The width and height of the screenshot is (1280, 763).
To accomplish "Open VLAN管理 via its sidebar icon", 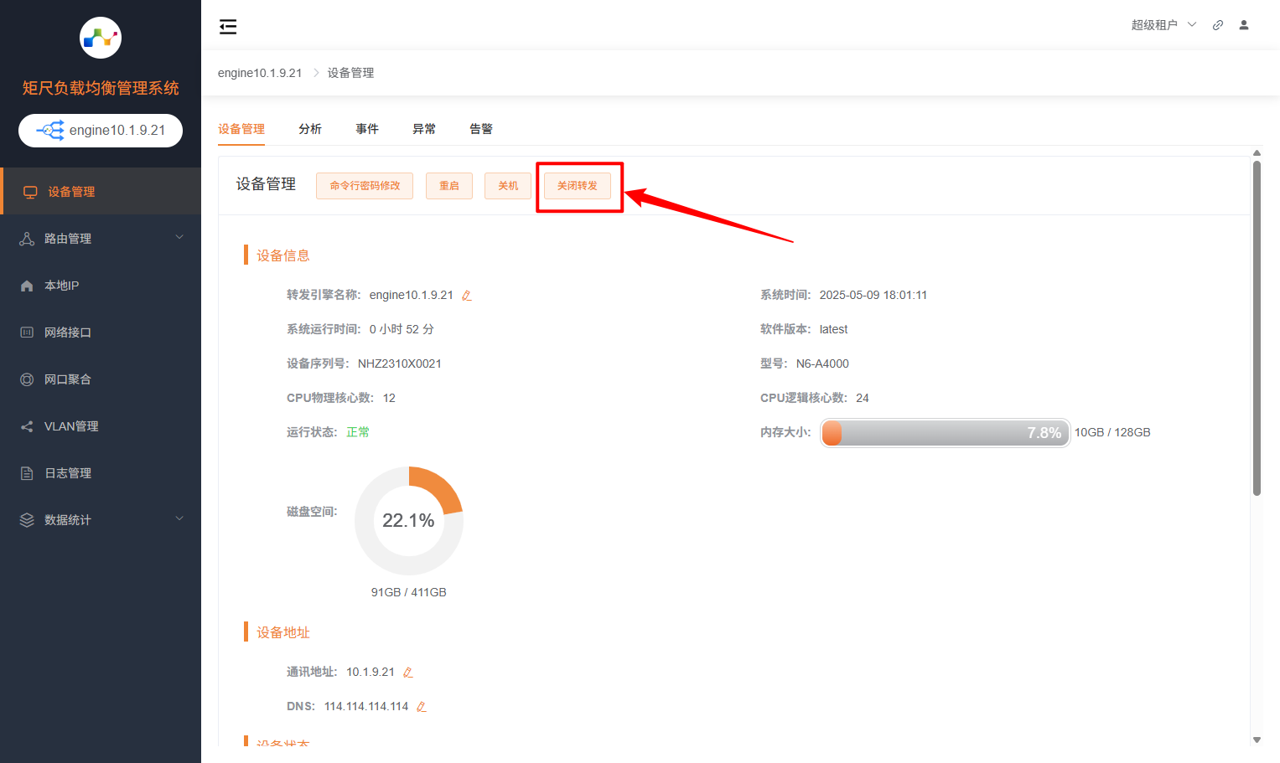I will 30,425.
